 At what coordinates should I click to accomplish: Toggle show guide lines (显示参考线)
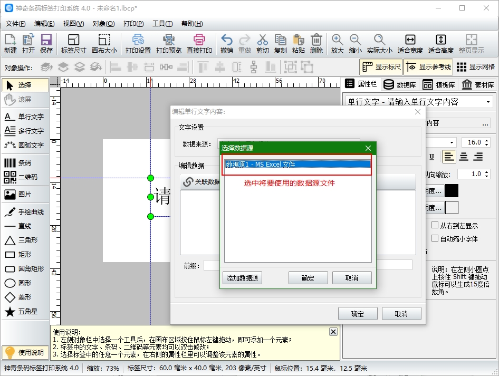(429, 67)
